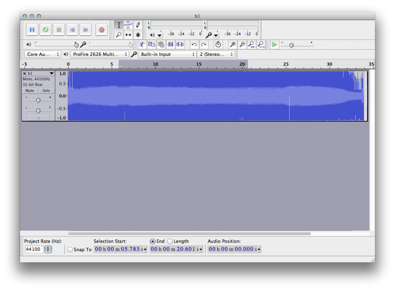Cut the selection using the scissors icon
The image size is (395, 290).
point(142,44)
